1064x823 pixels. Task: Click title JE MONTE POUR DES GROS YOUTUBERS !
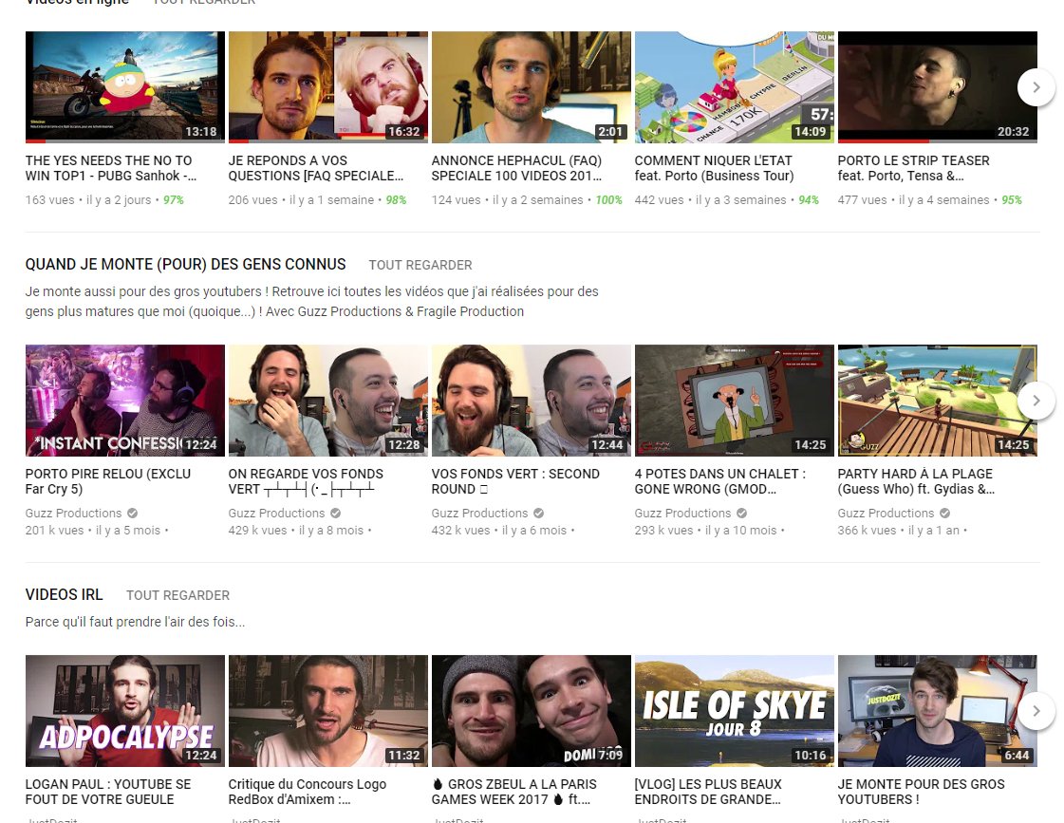pos(921,792)
